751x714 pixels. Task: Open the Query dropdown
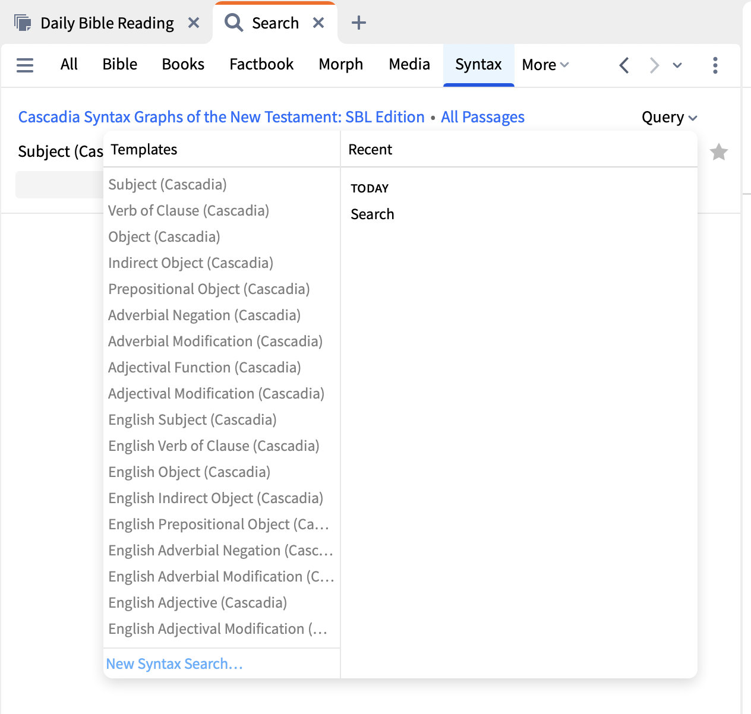pos(670,117)
